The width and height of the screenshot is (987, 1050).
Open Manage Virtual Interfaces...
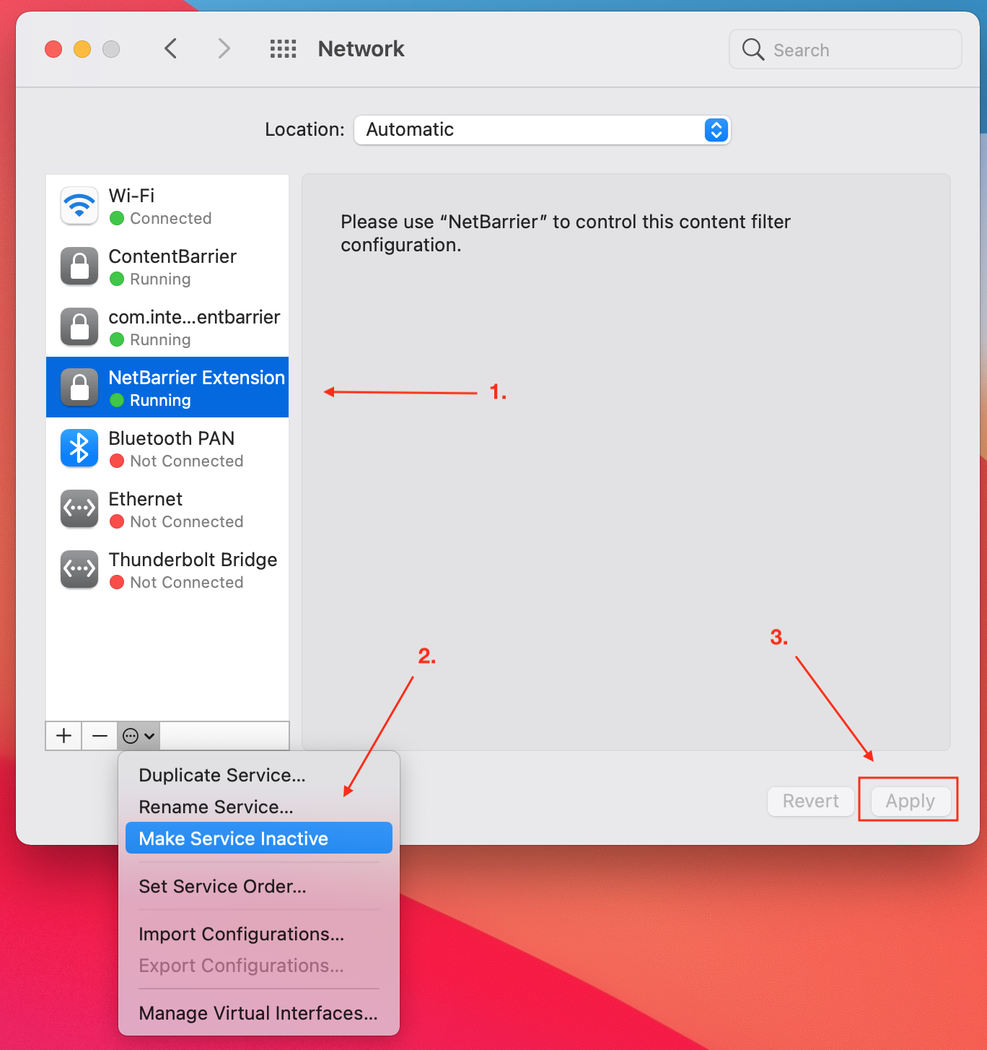[258, 1013]
